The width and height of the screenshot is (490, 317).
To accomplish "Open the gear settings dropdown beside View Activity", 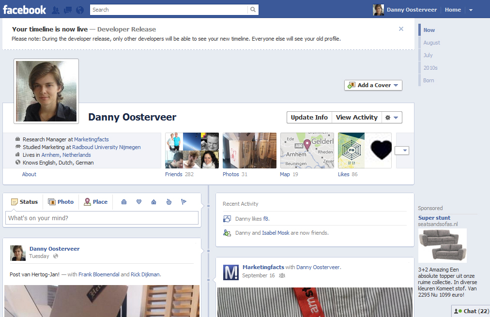I will tap(391, 118).
